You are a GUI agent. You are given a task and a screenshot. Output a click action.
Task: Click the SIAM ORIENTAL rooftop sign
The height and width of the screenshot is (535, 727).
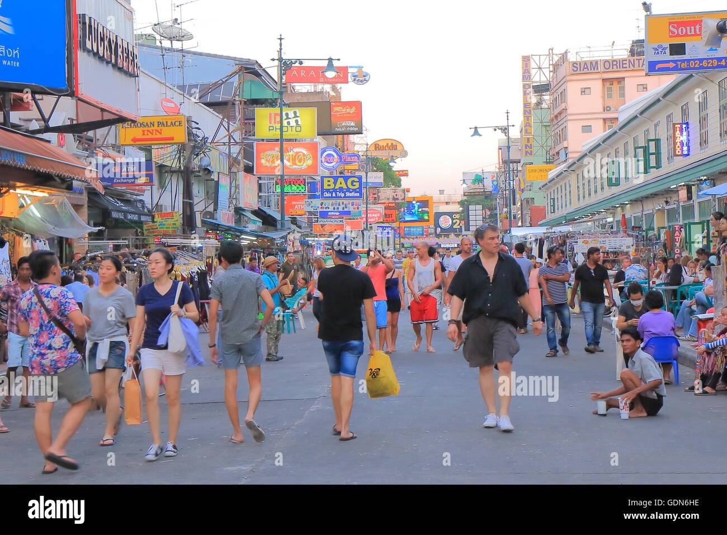click(607, 65)
